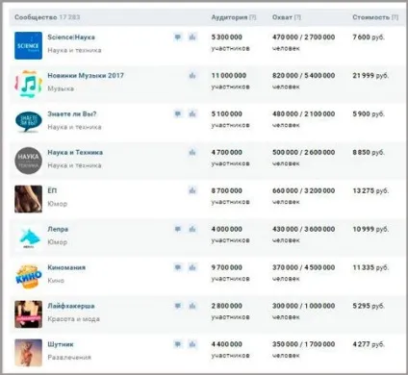
Task: Click category label Музыка
Action: tap(61, 88)
